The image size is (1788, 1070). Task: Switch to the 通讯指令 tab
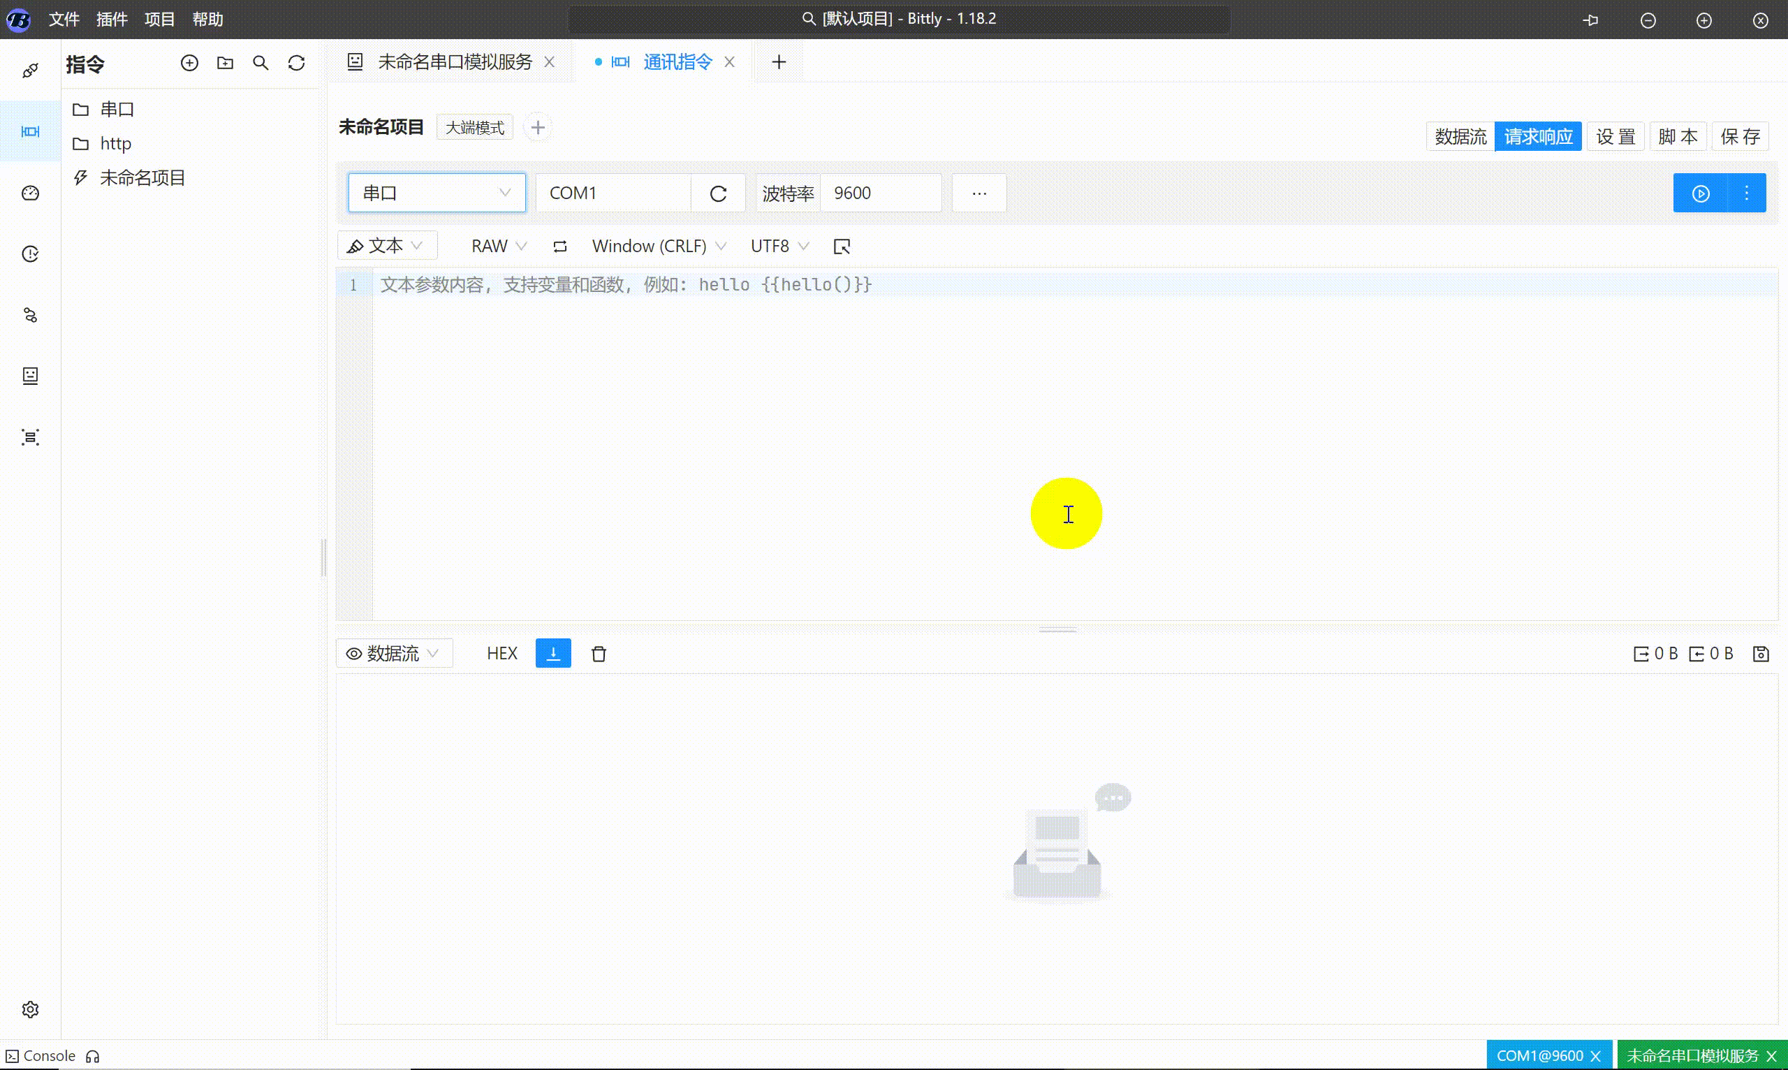pyautogui.click(x=676, y=61)
